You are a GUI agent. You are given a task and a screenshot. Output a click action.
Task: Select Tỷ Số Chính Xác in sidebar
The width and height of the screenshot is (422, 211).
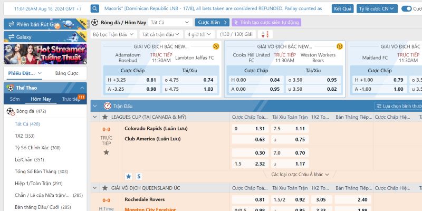point(37,148)
